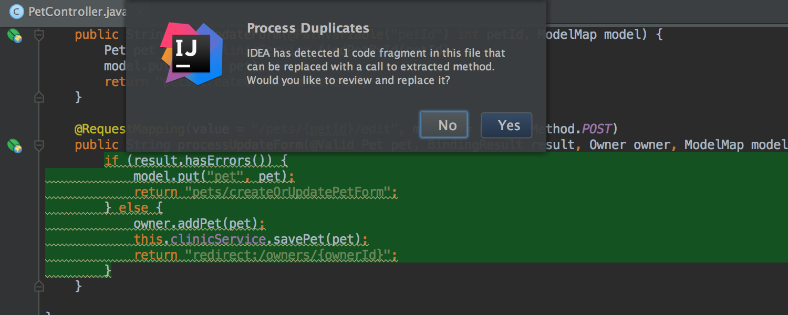Click the Process Duplicates dialog title

(308, 28)
